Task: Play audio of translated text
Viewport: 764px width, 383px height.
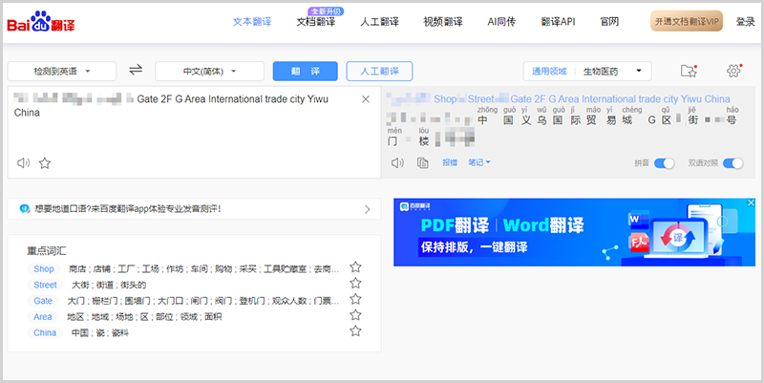Action: coord(397,162)
